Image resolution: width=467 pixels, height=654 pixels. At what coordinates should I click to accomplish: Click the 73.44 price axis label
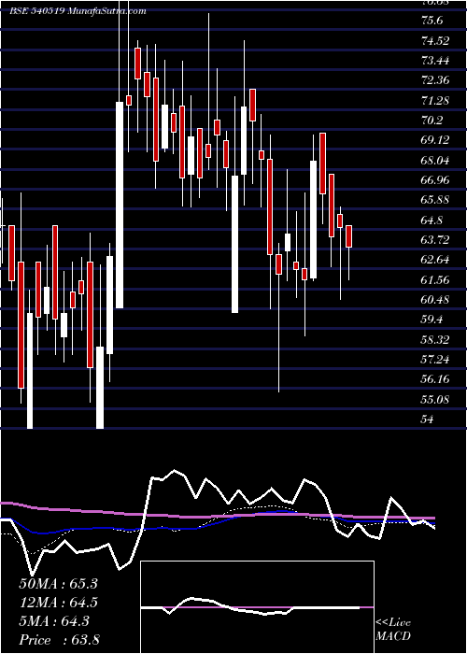click(435, 61)
